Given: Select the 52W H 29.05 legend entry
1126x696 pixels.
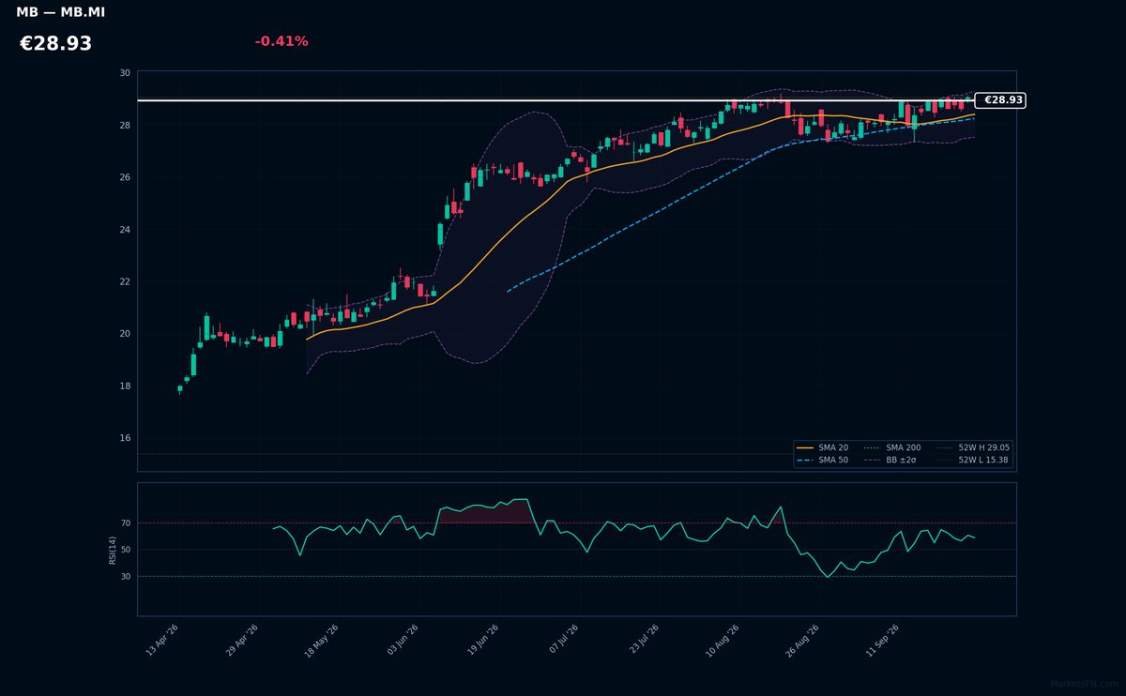Looking at the screenshot, I should pos(973,448).
